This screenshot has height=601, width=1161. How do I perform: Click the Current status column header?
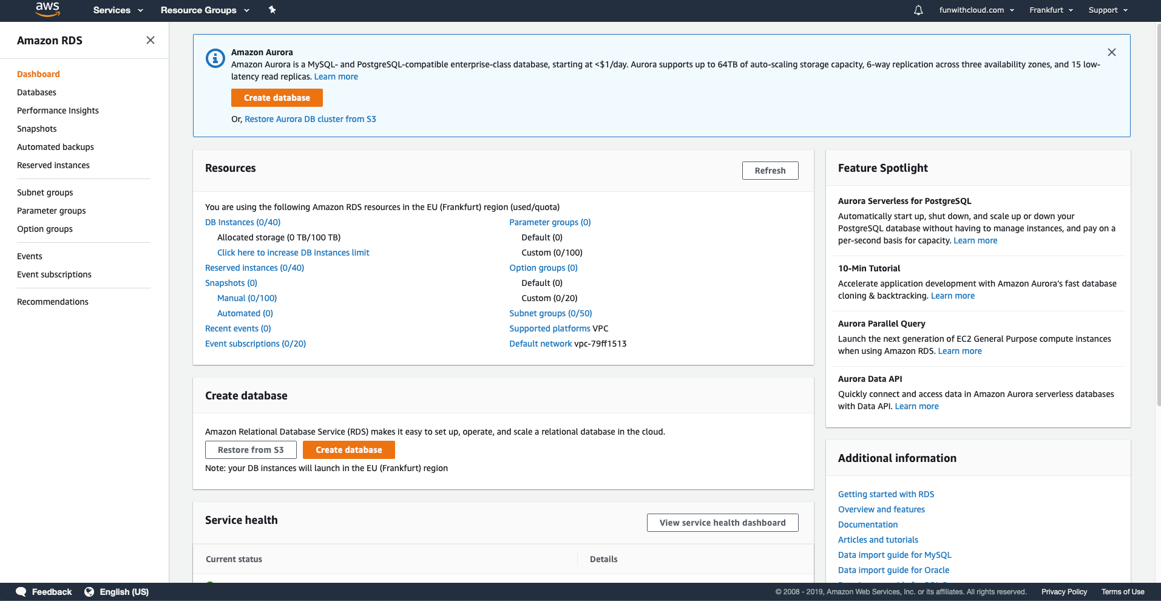click(234, 559)
